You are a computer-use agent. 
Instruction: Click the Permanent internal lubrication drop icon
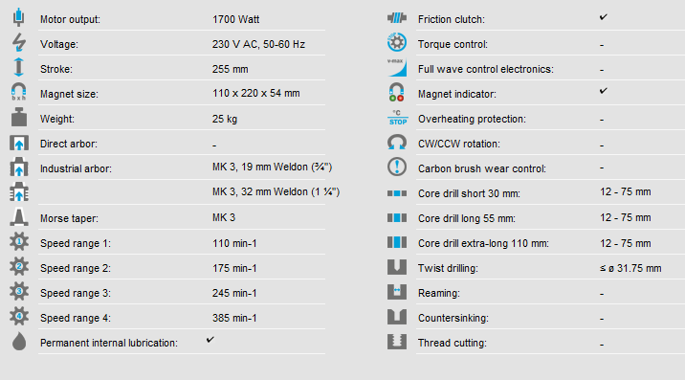coord(19,341)
